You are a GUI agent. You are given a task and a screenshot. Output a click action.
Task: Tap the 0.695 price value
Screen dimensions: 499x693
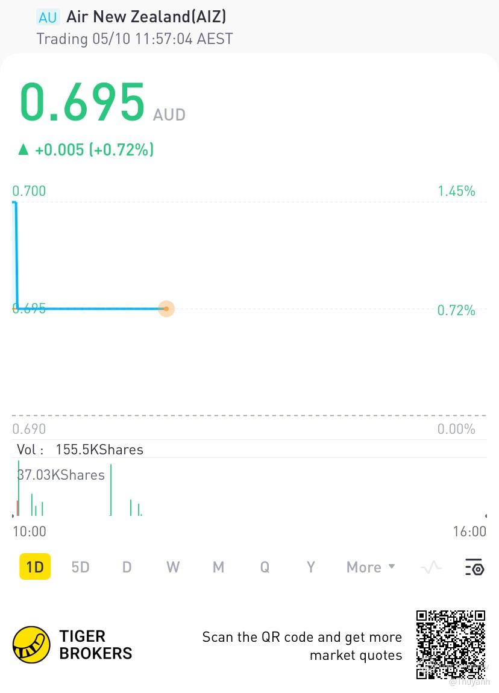83,102
